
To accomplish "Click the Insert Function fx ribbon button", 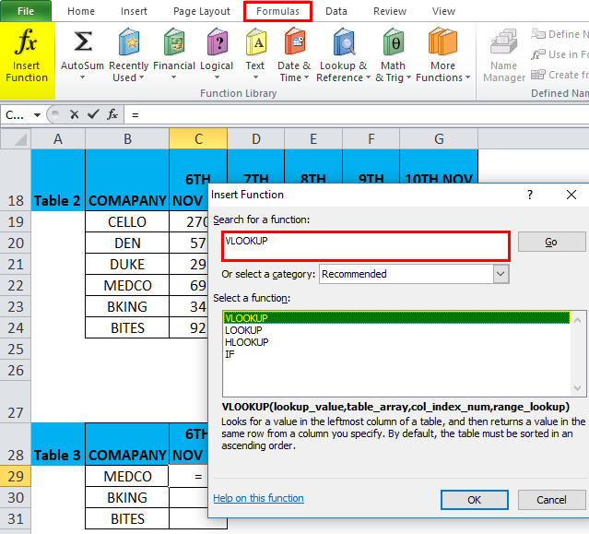I will pyautogui.click(x=27, y=60).
